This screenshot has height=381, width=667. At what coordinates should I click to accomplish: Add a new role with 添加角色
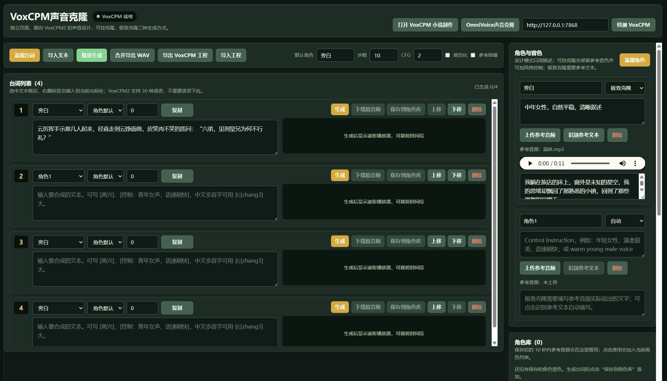click(x=634, y=60)
